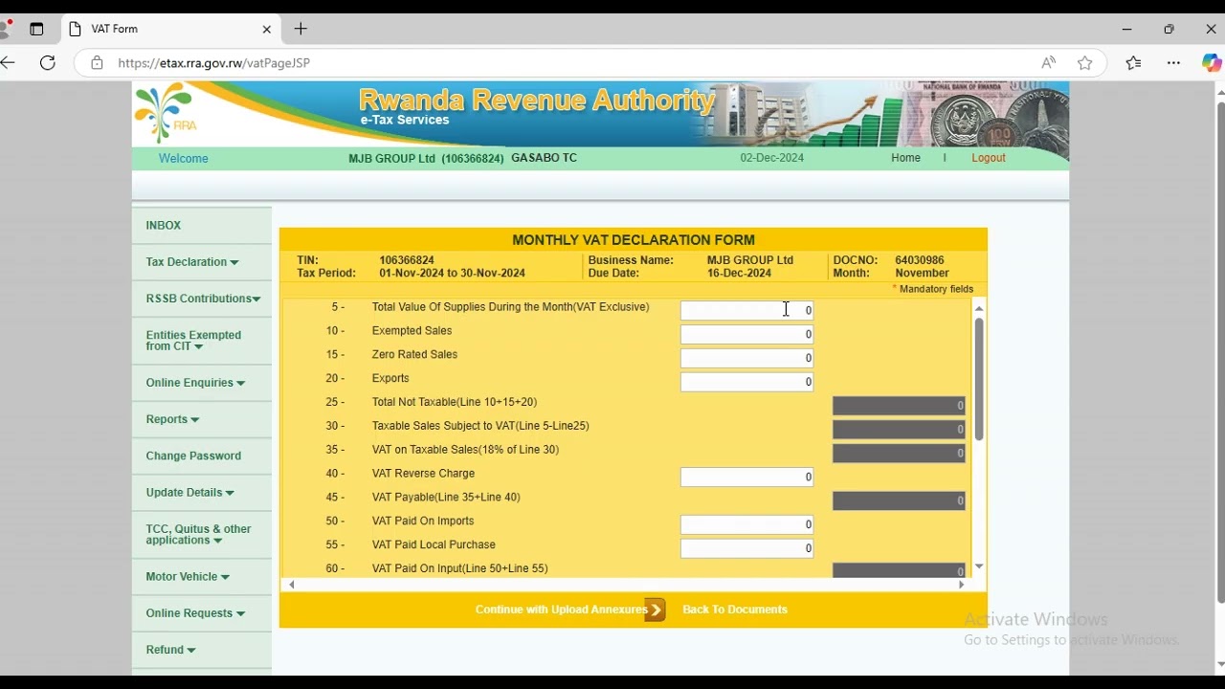The image size is (1225, 689).
Task: Click the page vertical scrollbar thumb
Action: click(x=1220, y=352)
